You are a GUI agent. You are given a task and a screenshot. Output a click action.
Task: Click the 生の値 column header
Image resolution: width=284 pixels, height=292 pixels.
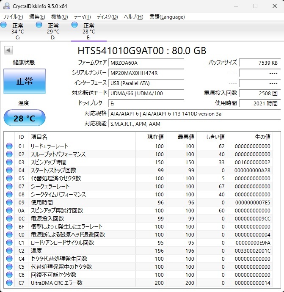pyautogui.click(x=262, y=137)
